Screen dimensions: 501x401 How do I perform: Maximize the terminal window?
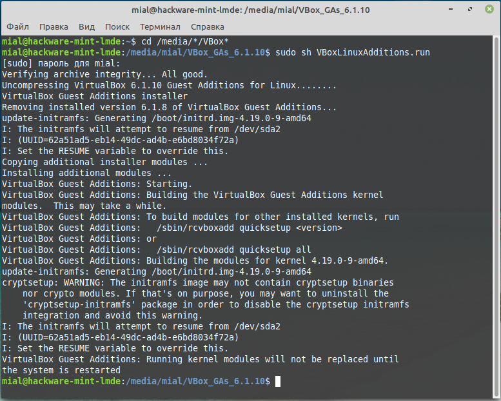[469, 9]
